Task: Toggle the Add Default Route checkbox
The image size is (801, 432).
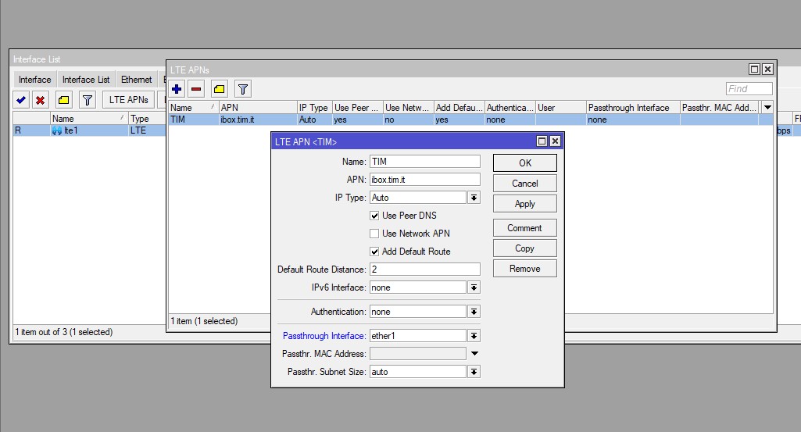Action: [374, 252]
